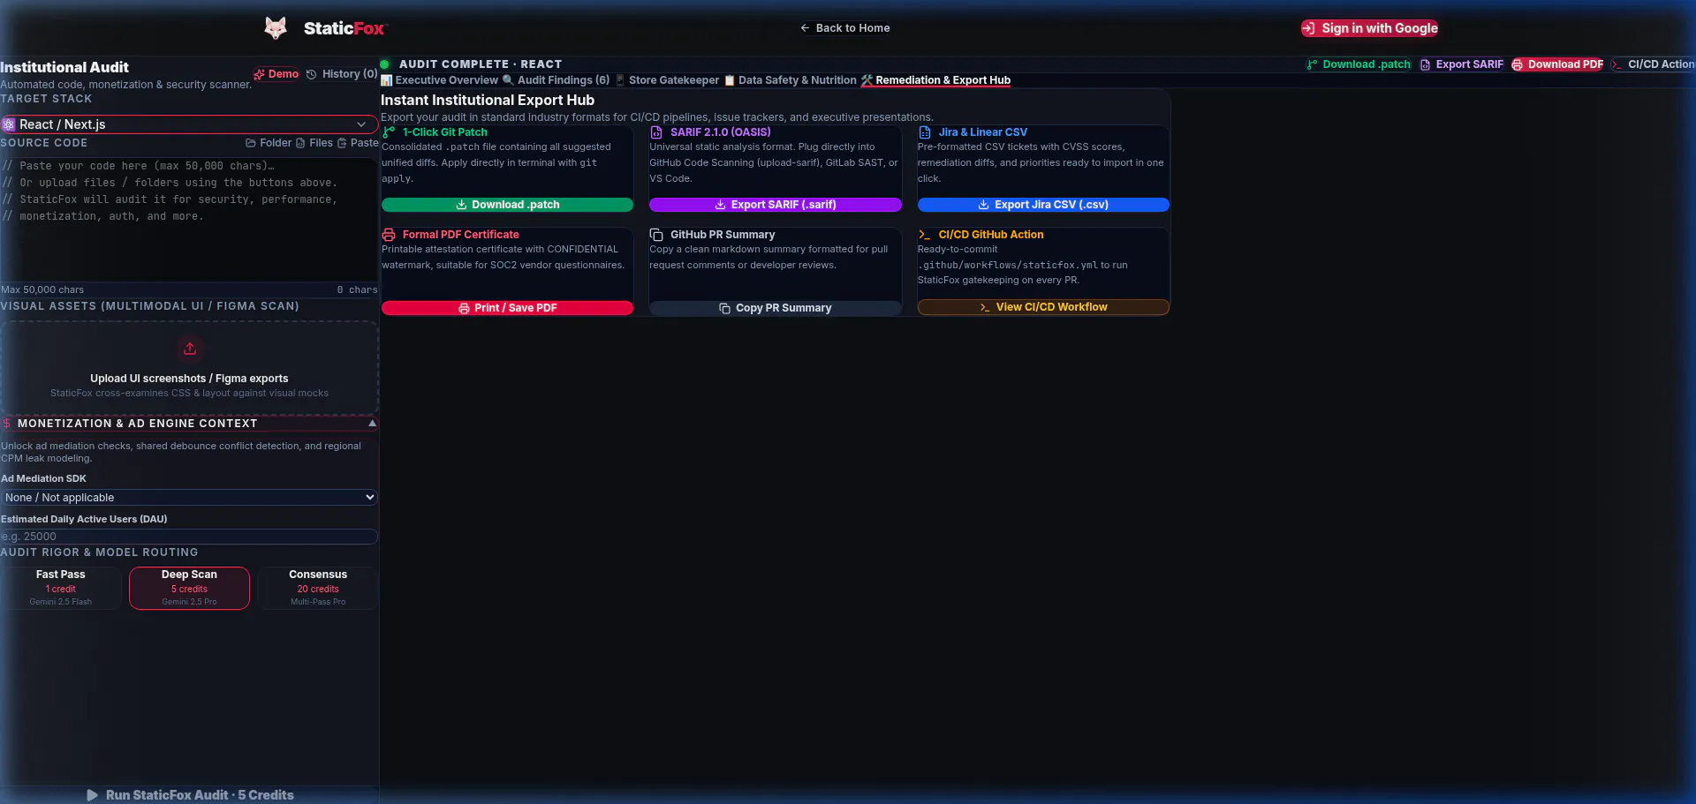
Task: Go Back to Home link
Action: pos(845,28)
